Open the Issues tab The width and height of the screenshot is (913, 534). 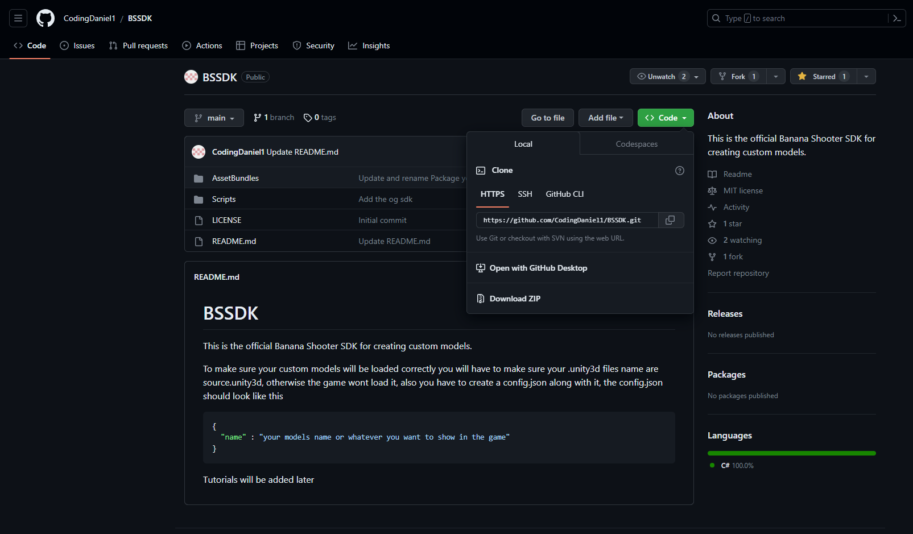[x=77, y=45]
